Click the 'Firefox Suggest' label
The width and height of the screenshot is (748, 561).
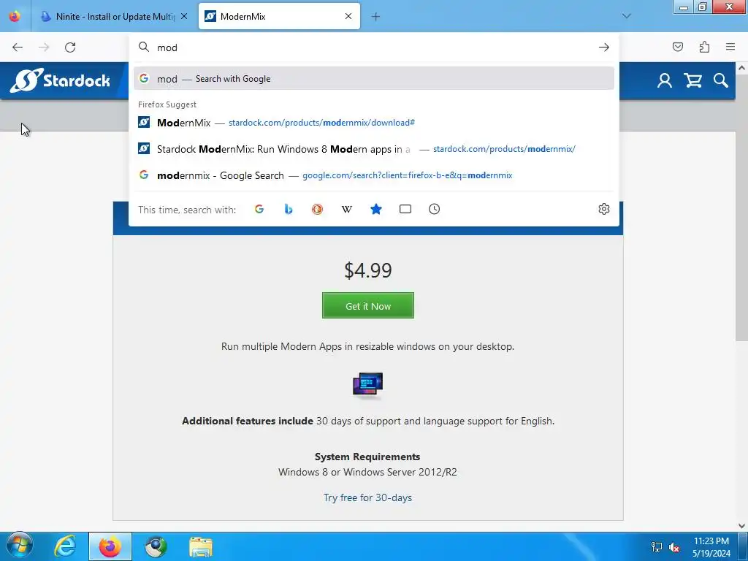pos(167,104)
